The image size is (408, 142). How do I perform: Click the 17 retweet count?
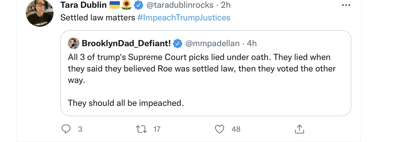157,129
